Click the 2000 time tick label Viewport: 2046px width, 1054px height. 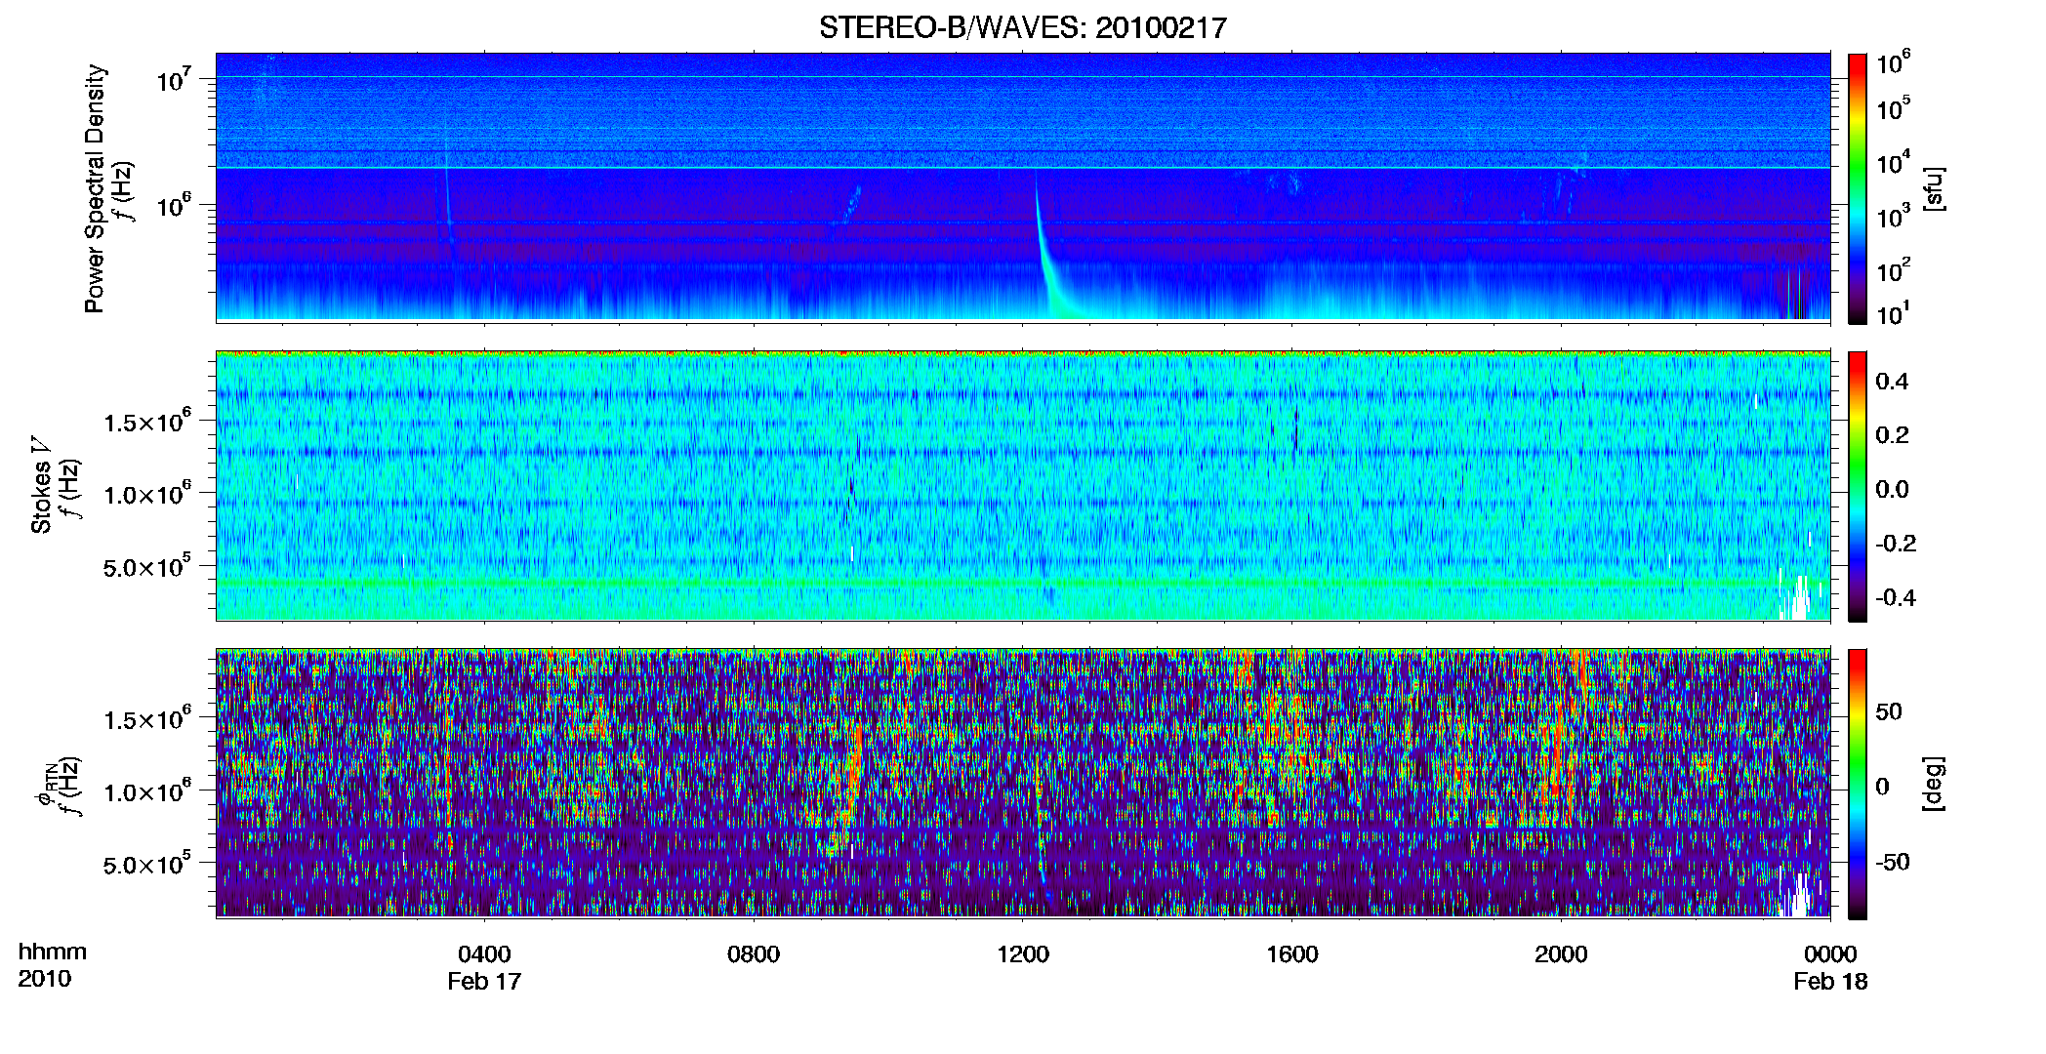1561,954
